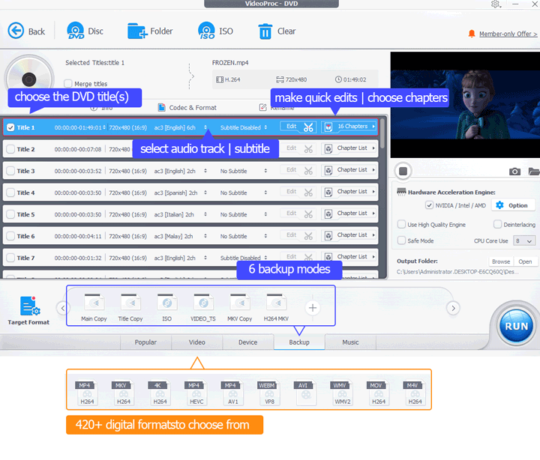The image size is (540, 460).
Task: Enable Use High Quality Engine
Action: tap(401, 224)
